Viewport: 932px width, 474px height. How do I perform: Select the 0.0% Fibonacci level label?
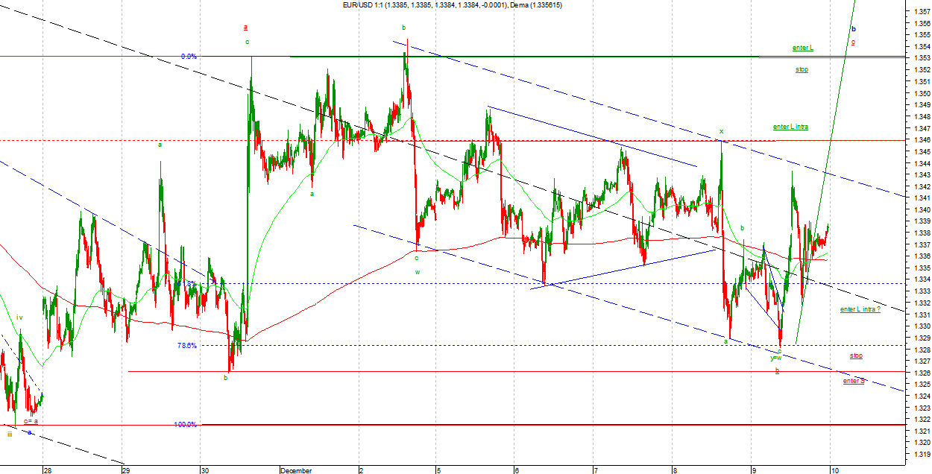[189, 57]
